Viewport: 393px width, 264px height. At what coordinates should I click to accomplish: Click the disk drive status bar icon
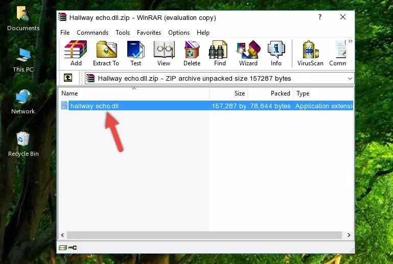pyautogui.click(x=63, y=248)
